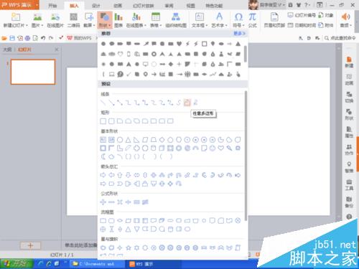The height and width of the screenshot is (269, 359).
Task: Pick the solid heart in recommended shapes
Action: [x=179, y=44]
